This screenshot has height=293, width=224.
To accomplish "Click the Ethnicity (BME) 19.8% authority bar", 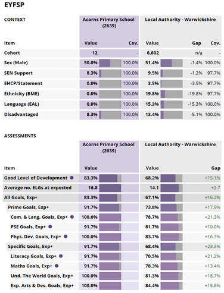I will click(x=172, y=94).
